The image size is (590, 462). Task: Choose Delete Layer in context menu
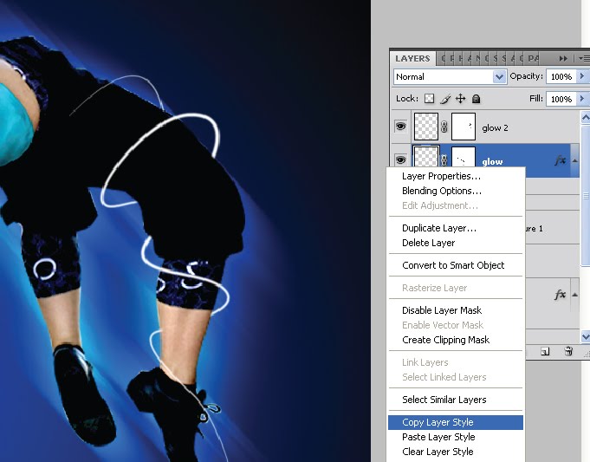(x=456, y=243)
